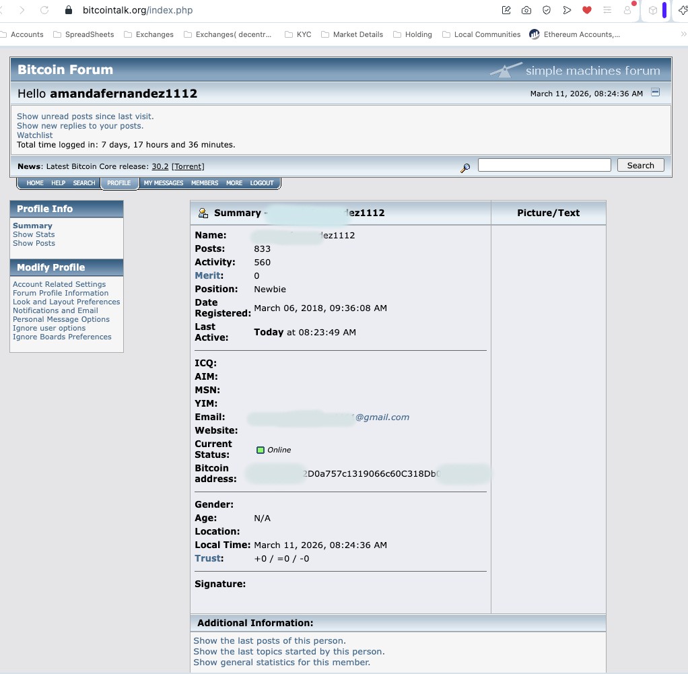Open the edit/note icon in address bar
This screenshot has height=674, width=688.
[x=506, y=10]
